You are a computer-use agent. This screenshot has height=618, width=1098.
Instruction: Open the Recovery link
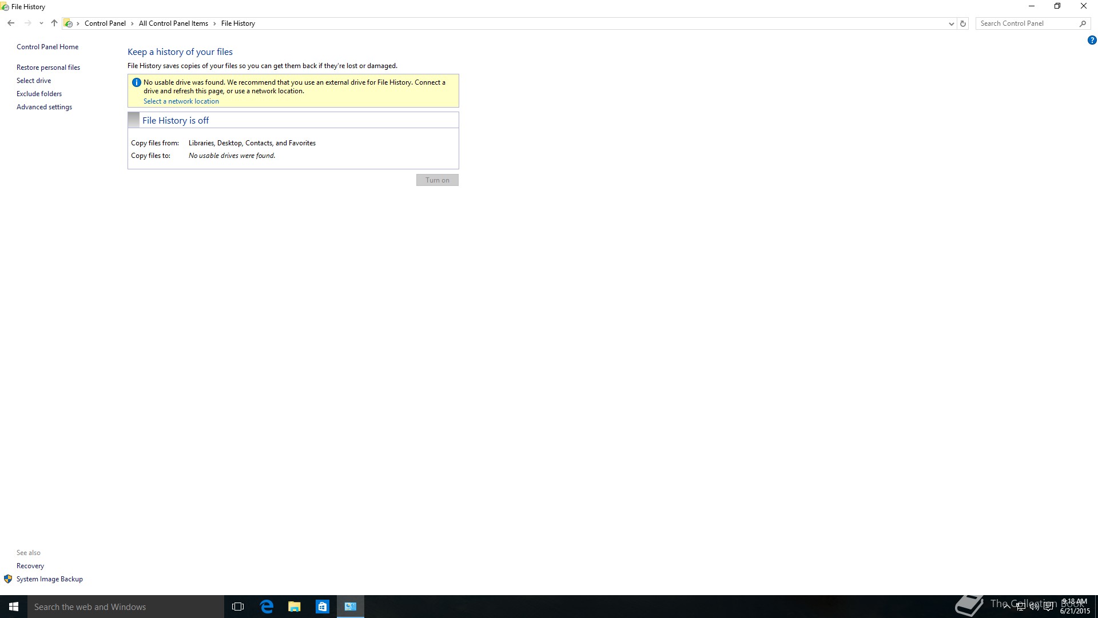(x=30, y=566)
